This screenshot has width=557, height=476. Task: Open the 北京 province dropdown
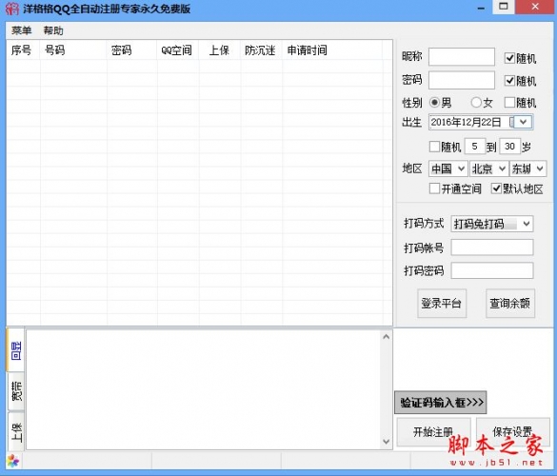coord(488,169)
